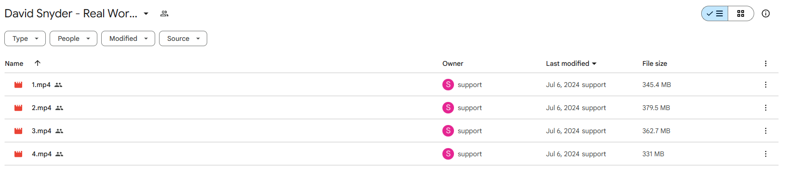Image resolution: width=786 pixels, height=175 pixels.
Task: Open the Source filter dropdown
Action: [183, 38]
